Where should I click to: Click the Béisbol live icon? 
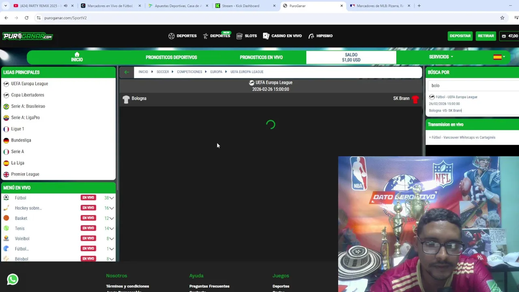point(6,258)
